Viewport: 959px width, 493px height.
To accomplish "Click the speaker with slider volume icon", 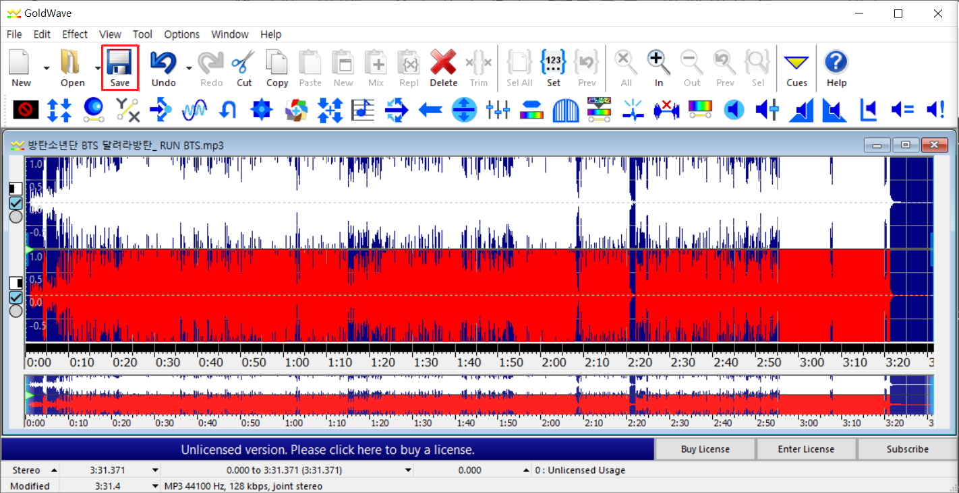I will [x=767, y=109].
